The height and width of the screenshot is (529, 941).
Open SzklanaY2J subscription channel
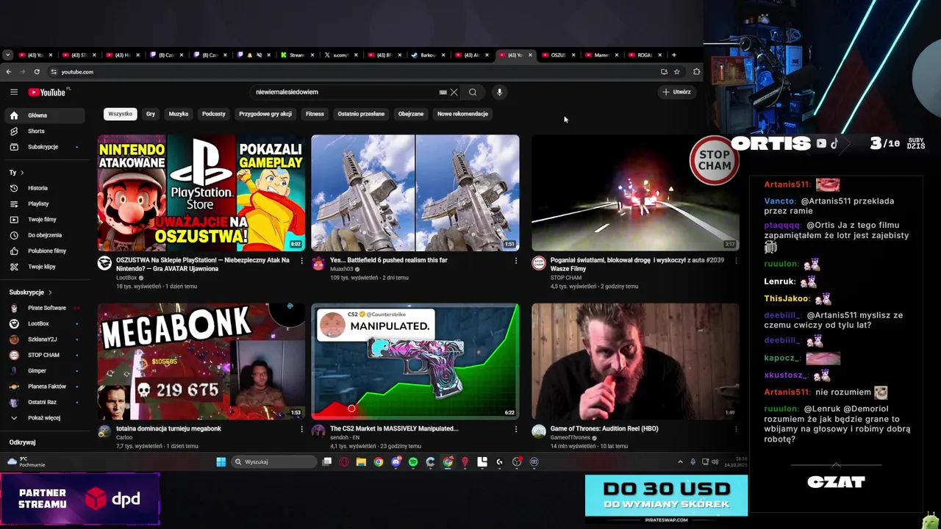click(x=44, y=339)
